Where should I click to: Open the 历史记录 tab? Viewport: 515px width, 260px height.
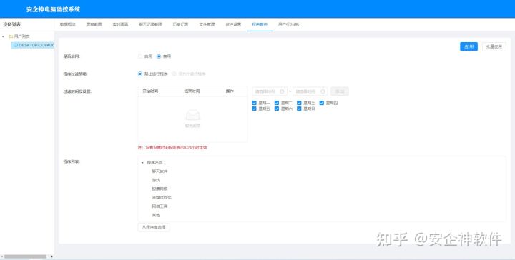[181, 24]
